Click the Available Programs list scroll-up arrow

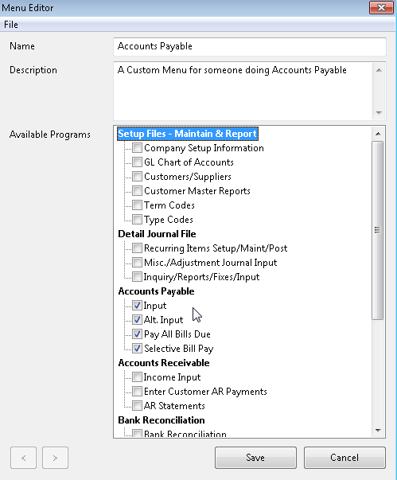click(x=378, y=134)
